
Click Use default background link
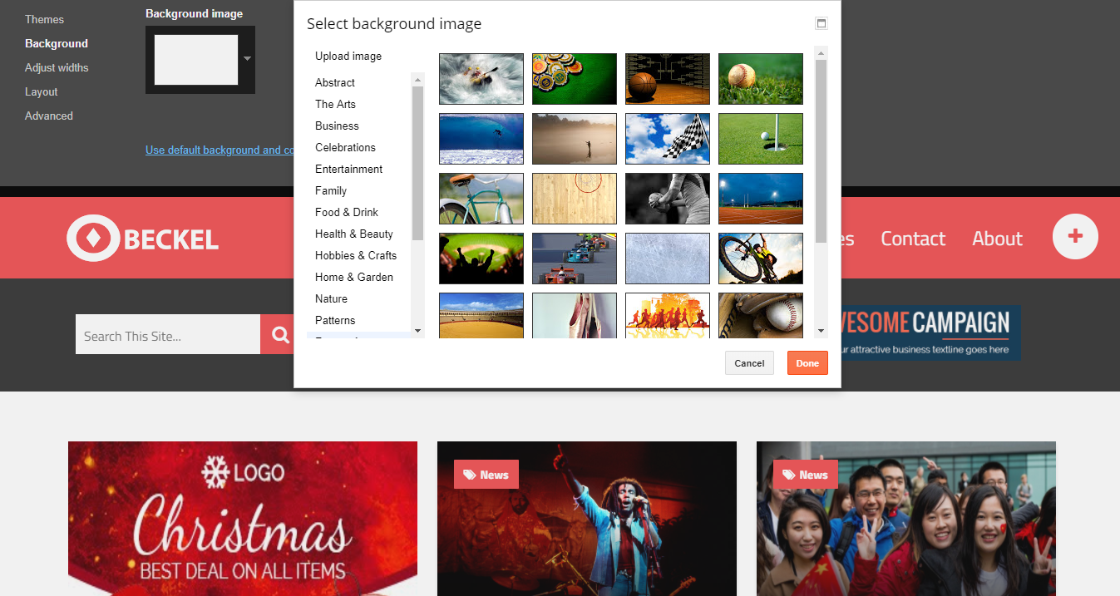(x=220, y=150)
